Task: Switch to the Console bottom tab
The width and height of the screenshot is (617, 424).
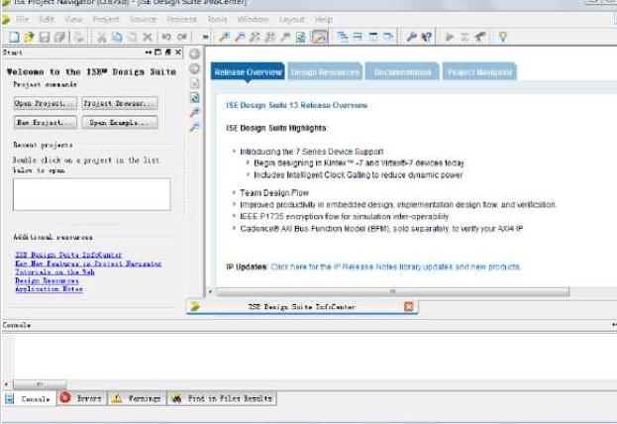Action: 30,399
